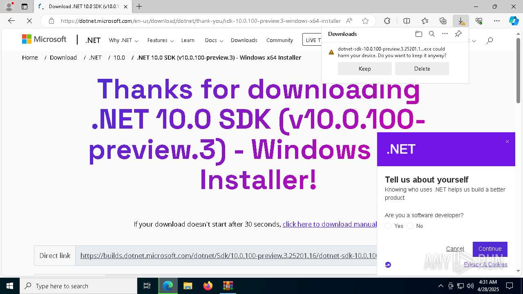Click the Delete button for the download

pyautogui.click(x=422, y=69)
